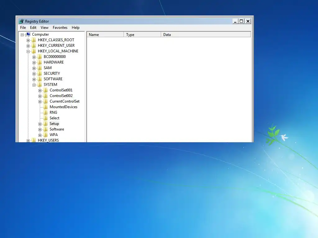
Task: Select the Select key label
Action: point(54,118)
